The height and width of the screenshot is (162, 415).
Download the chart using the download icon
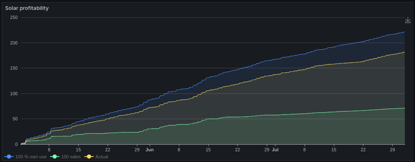408,20
